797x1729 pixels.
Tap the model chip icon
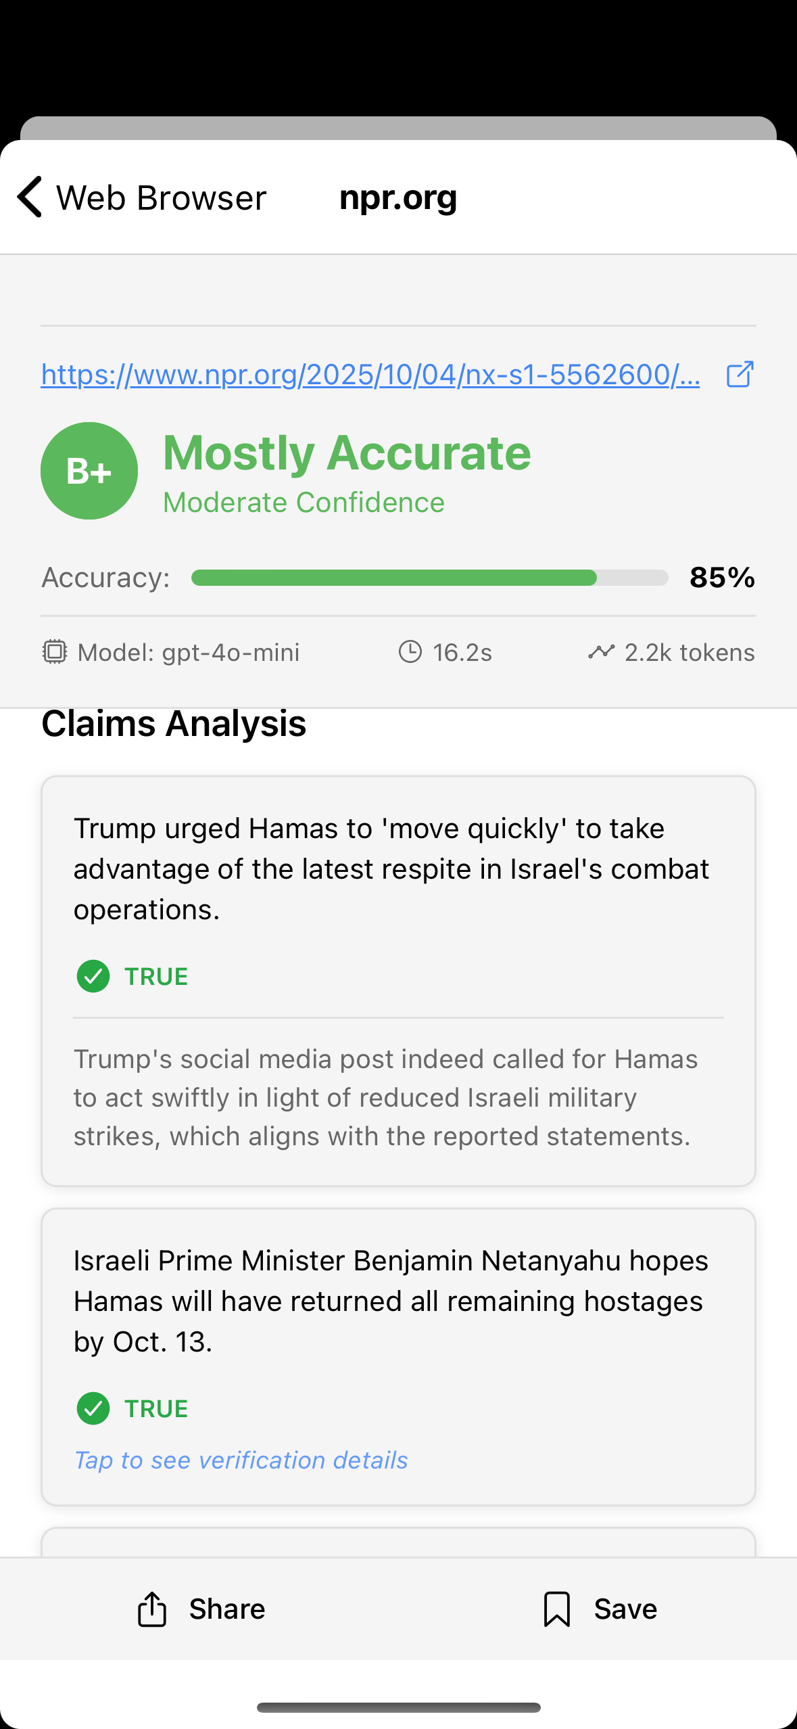coord(55,652)
